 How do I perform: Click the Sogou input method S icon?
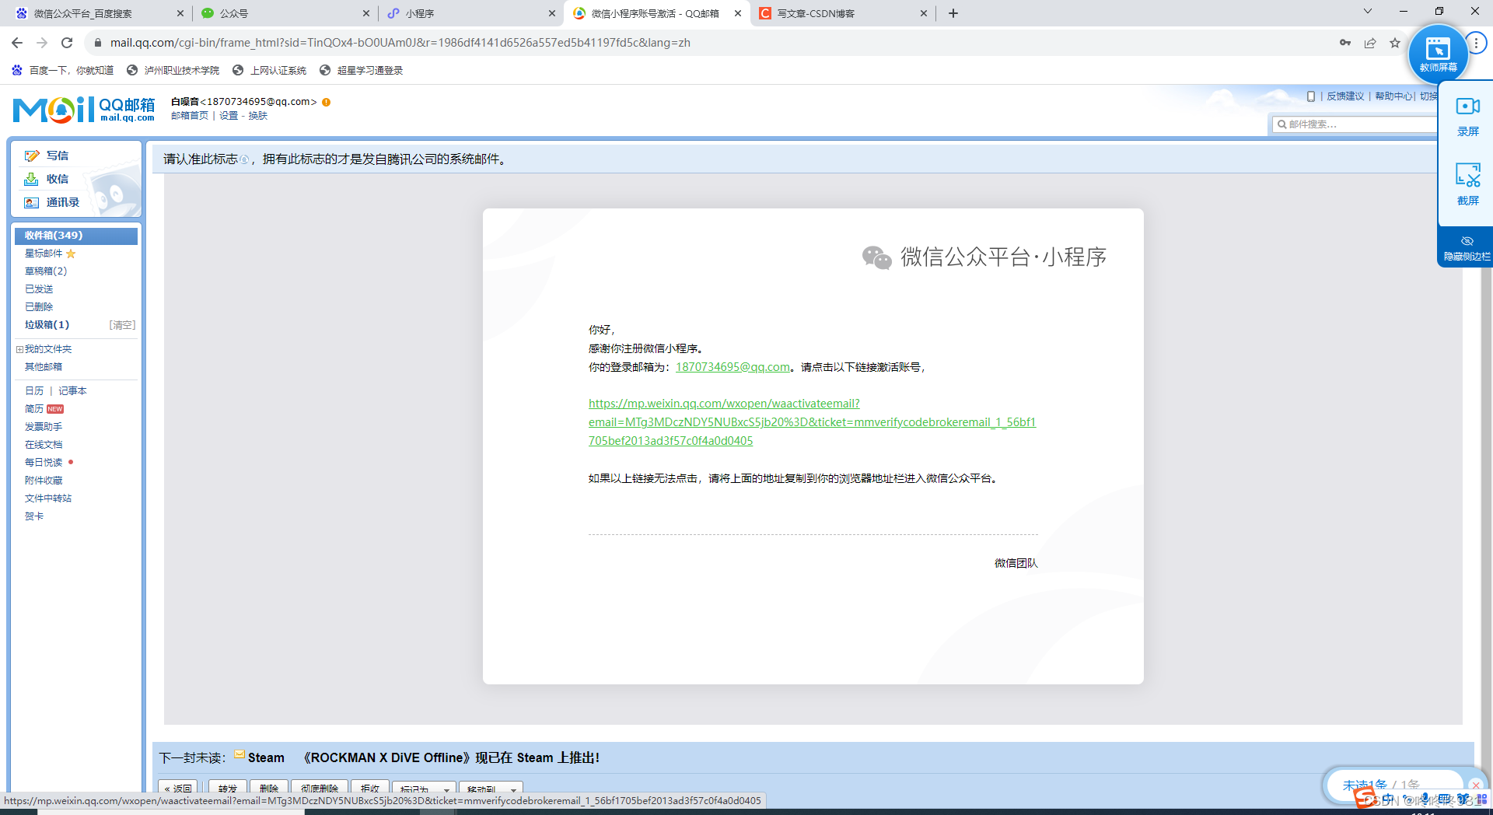[1365, 797]
